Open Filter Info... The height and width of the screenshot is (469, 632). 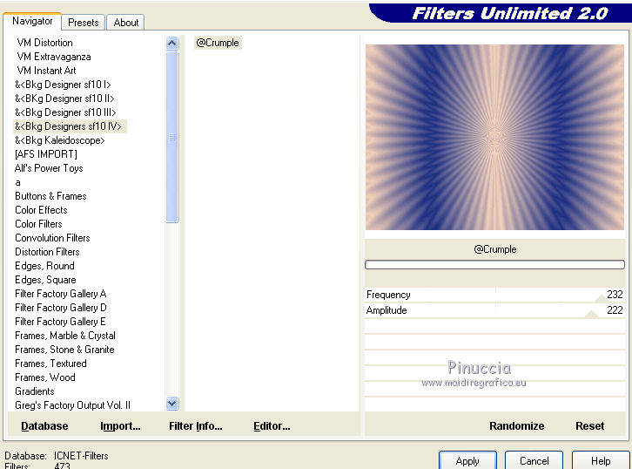click(196, 426)
